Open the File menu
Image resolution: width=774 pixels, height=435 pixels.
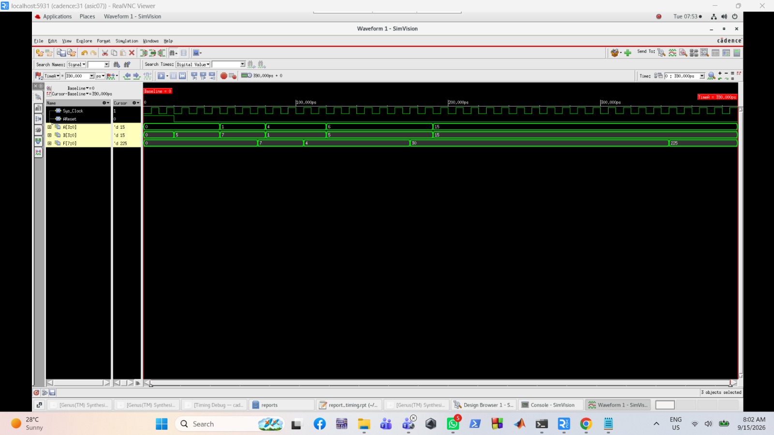coord(39,41)
